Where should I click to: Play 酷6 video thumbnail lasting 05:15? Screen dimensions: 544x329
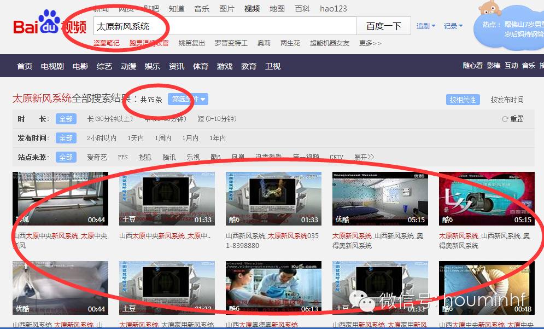[487, 199]
